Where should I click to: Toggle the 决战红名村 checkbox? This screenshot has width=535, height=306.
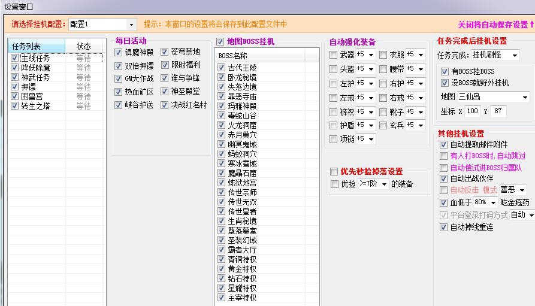tap(165, 105)
